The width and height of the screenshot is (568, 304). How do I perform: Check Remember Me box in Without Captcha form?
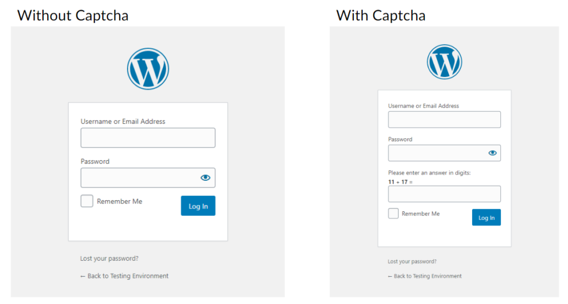[x=87, y=201]
